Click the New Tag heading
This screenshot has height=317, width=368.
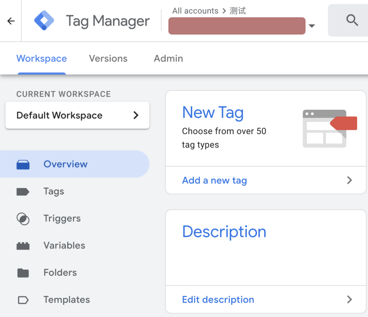coord(213,113)
